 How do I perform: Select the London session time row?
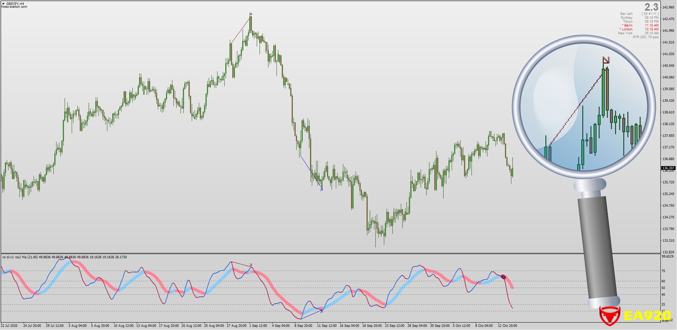tap(639, 29)
